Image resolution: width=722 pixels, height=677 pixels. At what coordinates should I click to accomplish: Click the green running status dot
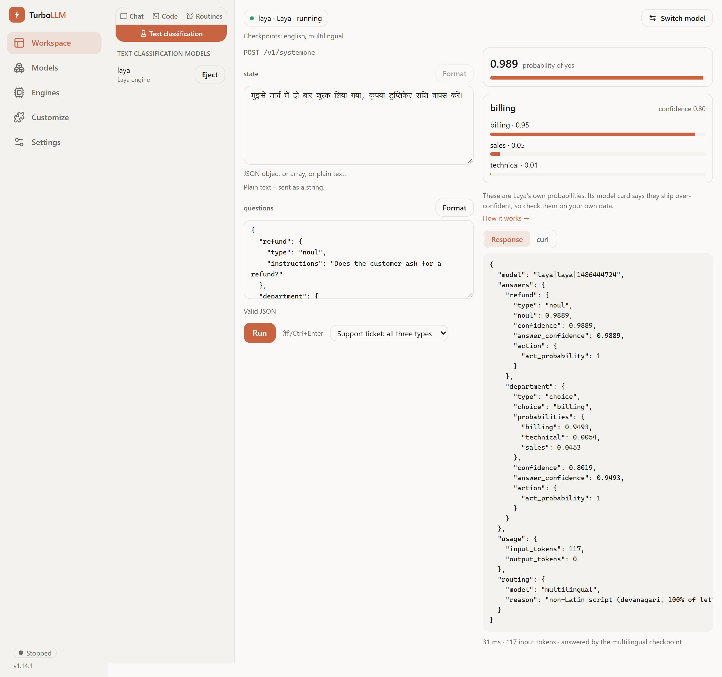[252, 19]
